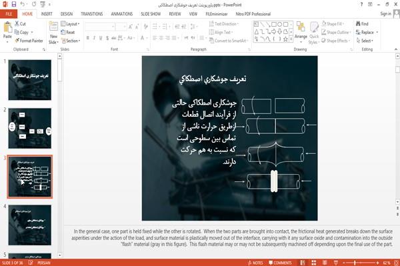Expand the shapes gallery More arrow

291,39
